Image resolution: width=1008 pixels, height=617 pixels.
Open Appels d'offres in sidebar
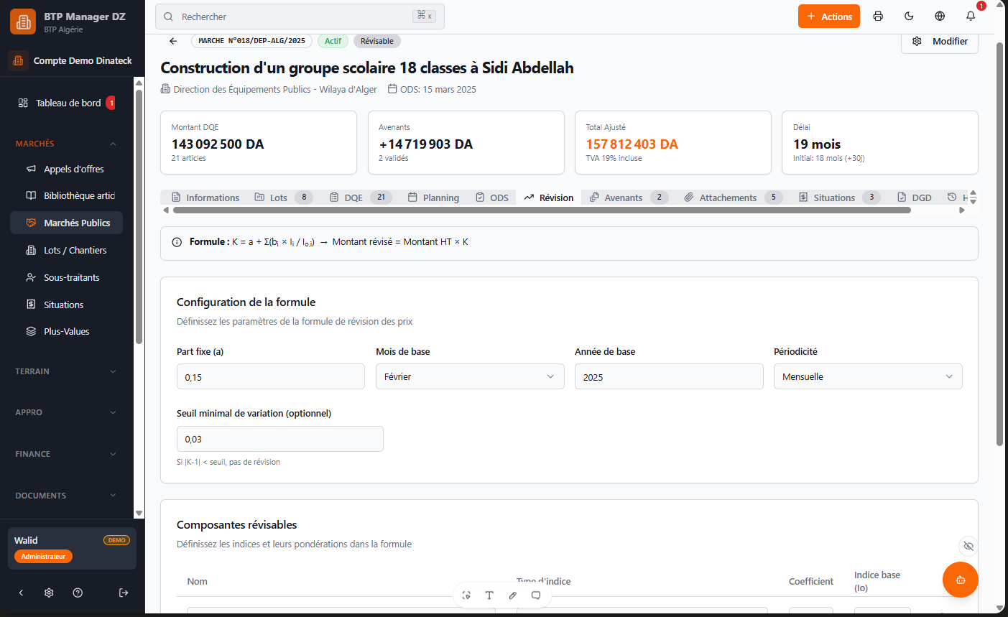click(x=66, y=169)
